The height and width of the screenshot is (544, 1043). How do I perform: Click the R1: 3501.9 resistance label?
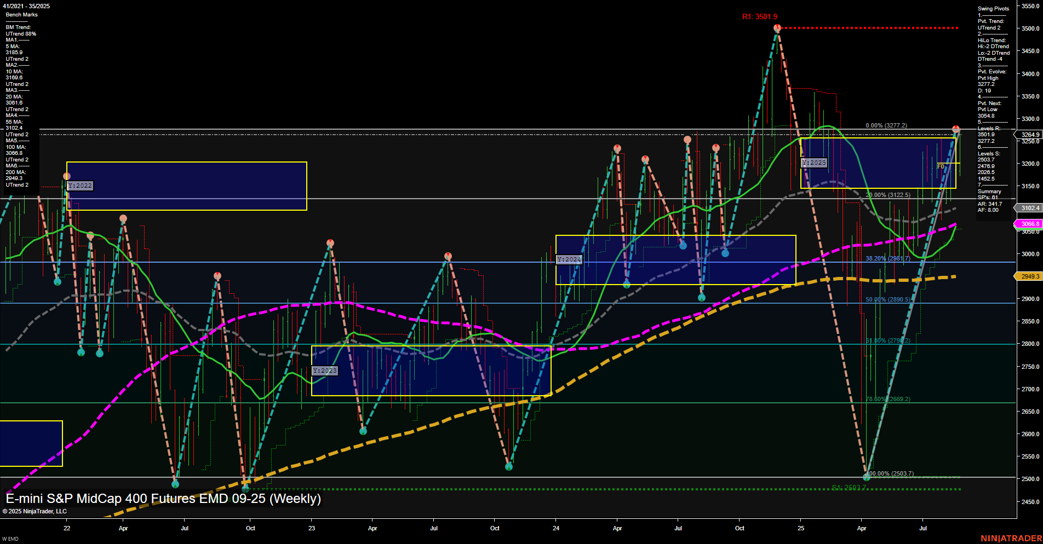759,16
